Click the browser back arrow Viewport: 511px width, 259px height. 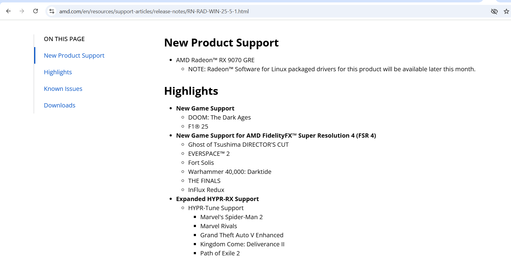pos(8,11)
